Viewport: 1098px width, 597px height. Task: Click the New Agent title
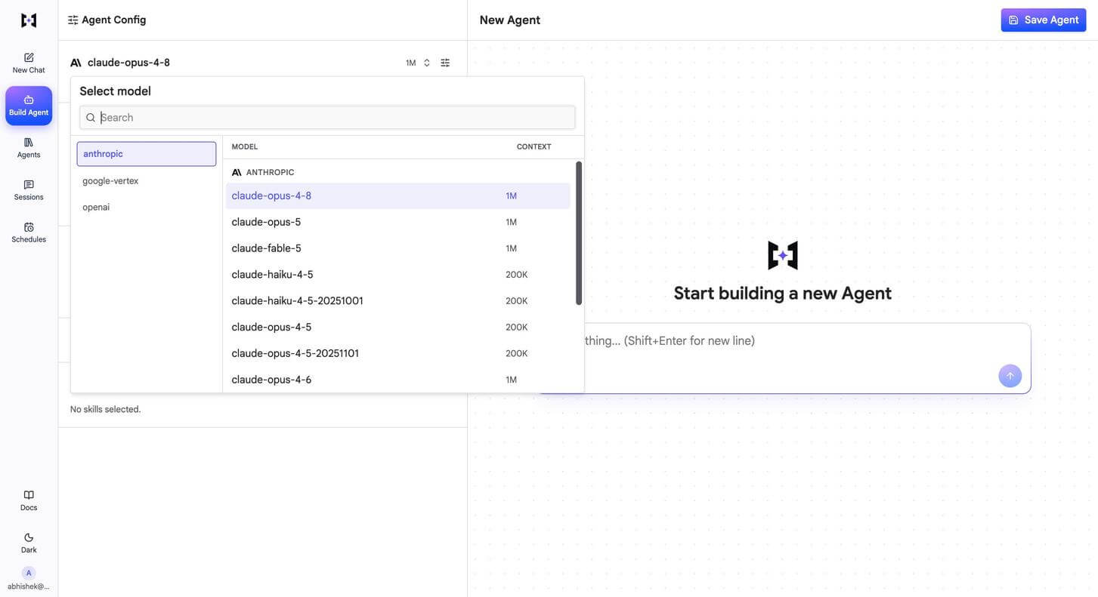[510, 20]
